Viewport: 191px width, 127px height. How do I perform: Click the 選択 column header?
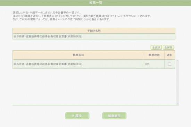(x=169, y=55)
